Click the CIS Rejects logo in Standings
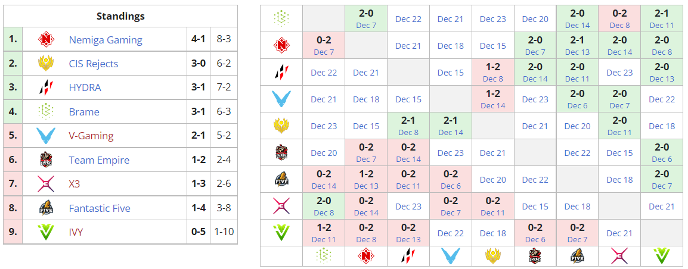Image resolution: width=688 pixels, height=269 pixels. (46, 64)
